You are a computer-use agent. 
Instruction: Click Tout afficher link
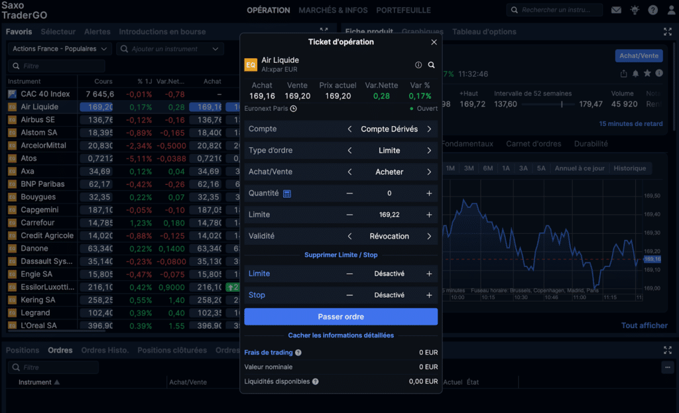[644, 325]
